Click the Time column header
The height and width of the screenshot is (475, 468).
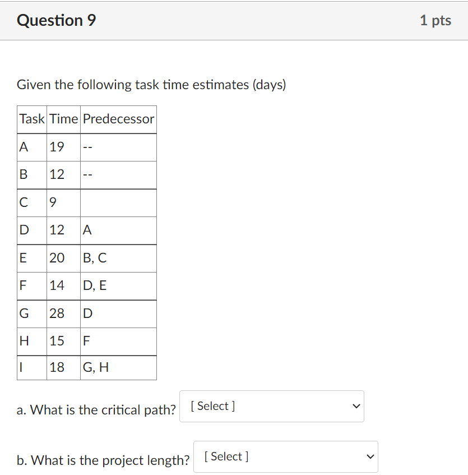click(x=63, y=119)
